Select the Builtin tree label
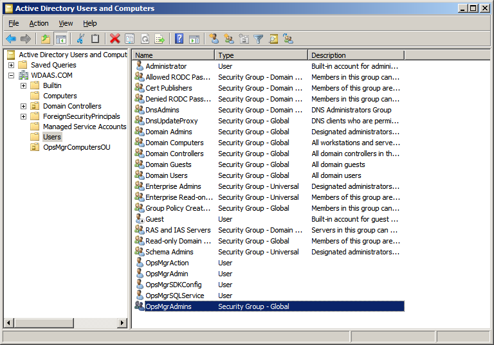This screenshot has height=345, width=494. click(52, 85)
